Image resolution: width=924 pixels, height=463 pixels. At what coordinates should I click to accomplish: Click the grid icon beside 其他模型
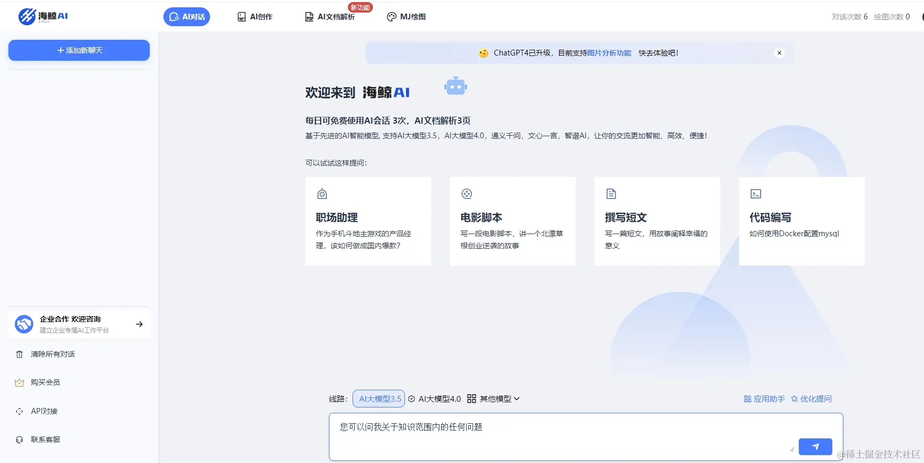point(471,399)
